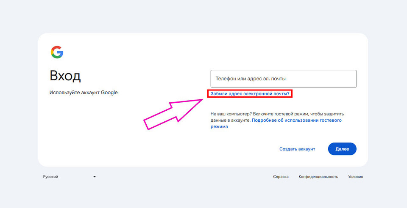Open the Конфиденциальность footer link

(x=318, y=177)
